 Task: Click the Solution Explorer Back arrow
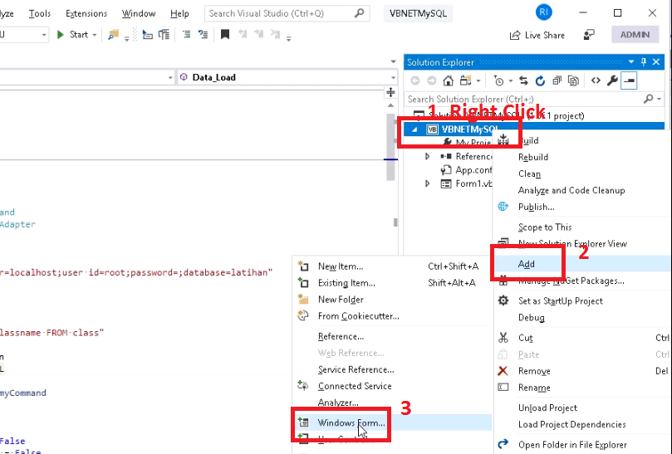pyautogui.click(x=414, y=81)
